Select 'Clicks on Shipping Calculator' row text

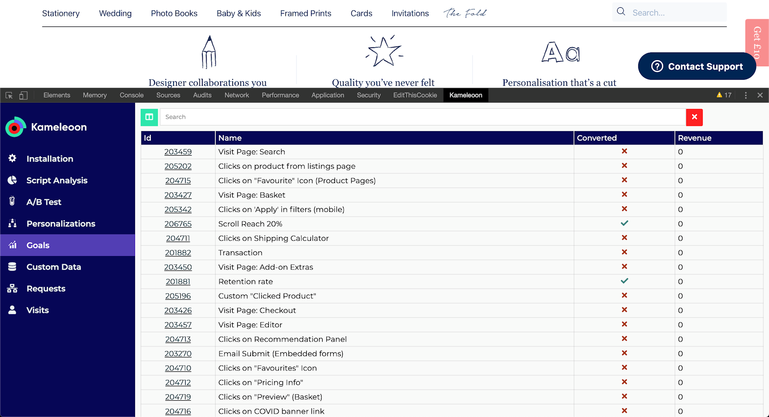coord(273,238)
